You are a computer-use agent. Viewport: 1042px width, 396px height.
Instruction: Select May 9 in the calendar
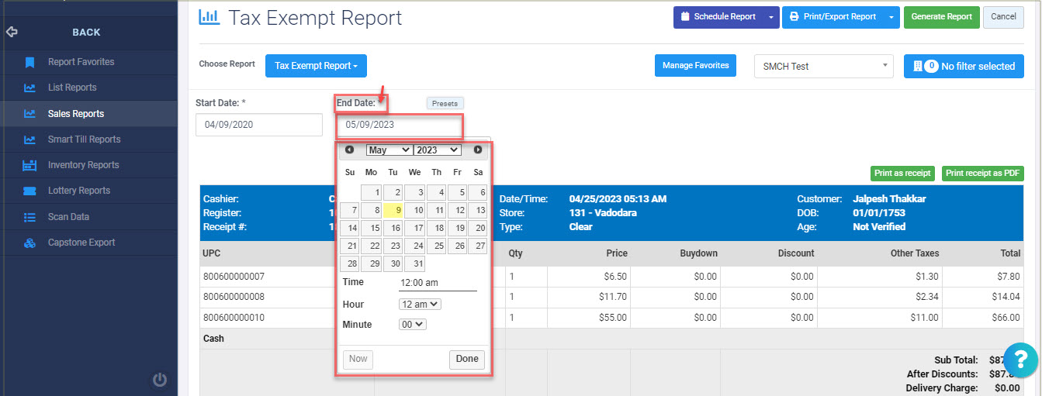(x=393, y=210)
